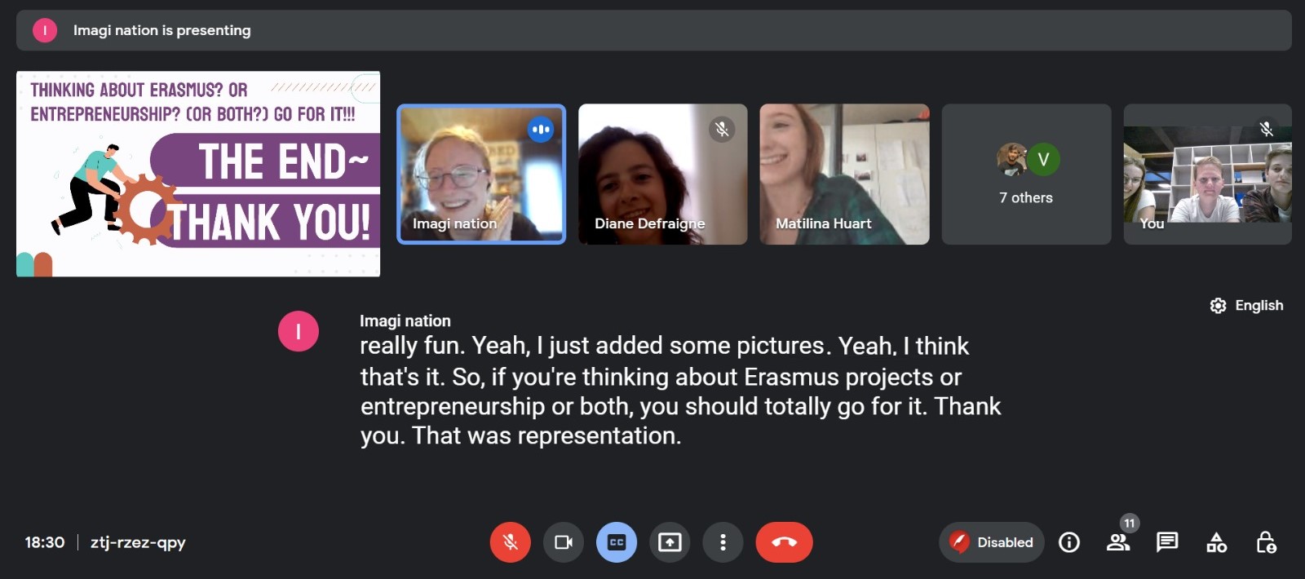
Task: Open meeting details info icon
Action: click(x=1069, y=542)
